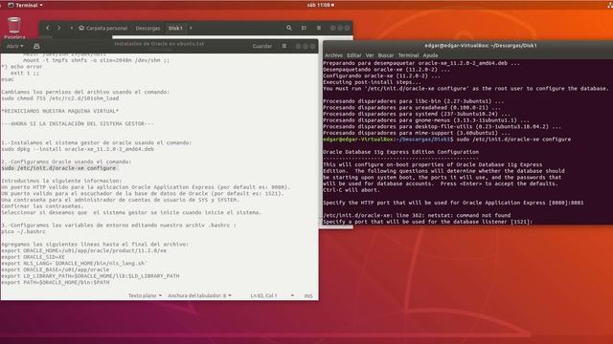The width and height of the screenshot is (613, 344).
Task: Click 'Oracle Database 11g Express Edition Configuration' text
Action: point(400,152)
